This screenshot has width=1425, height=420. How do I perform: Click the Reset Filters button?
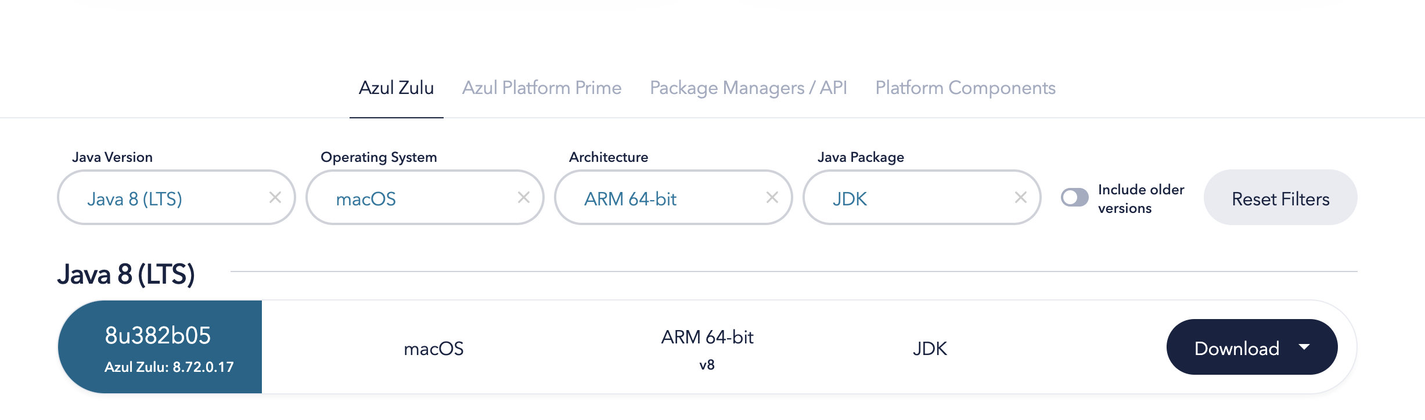tap(1280, 197)
